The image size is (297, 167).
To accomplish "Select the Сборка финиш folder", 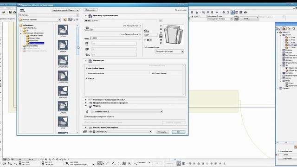I will [x=32, y=46].
